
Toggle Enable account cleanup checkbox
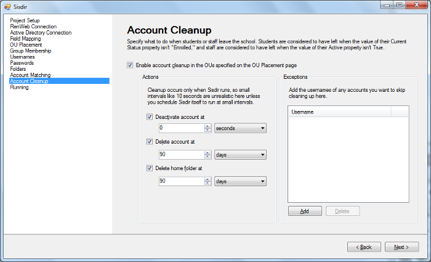click(130, 65)
